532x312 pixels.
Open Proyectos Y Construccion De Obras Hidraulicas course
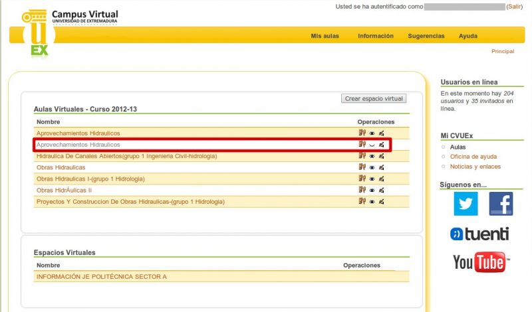point(130,202)
